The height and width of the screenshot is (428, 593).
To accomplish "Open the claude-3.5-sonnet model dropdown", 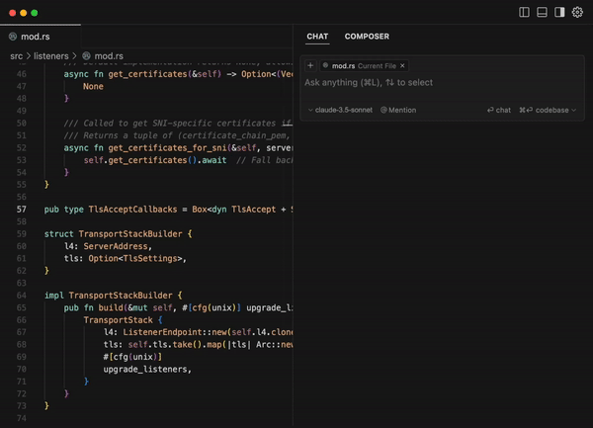I will 340,110.
